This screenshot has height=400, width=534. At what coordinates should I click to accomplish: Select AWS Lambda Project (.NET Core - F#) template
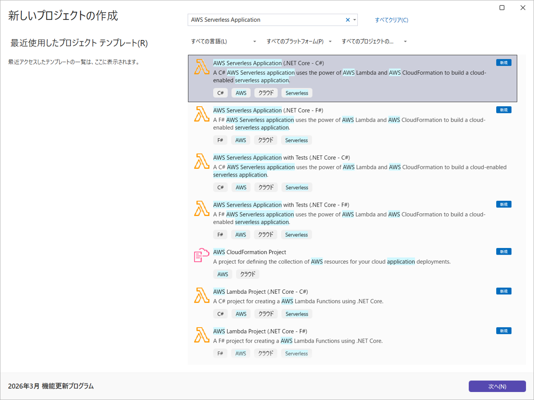point(352,343)
